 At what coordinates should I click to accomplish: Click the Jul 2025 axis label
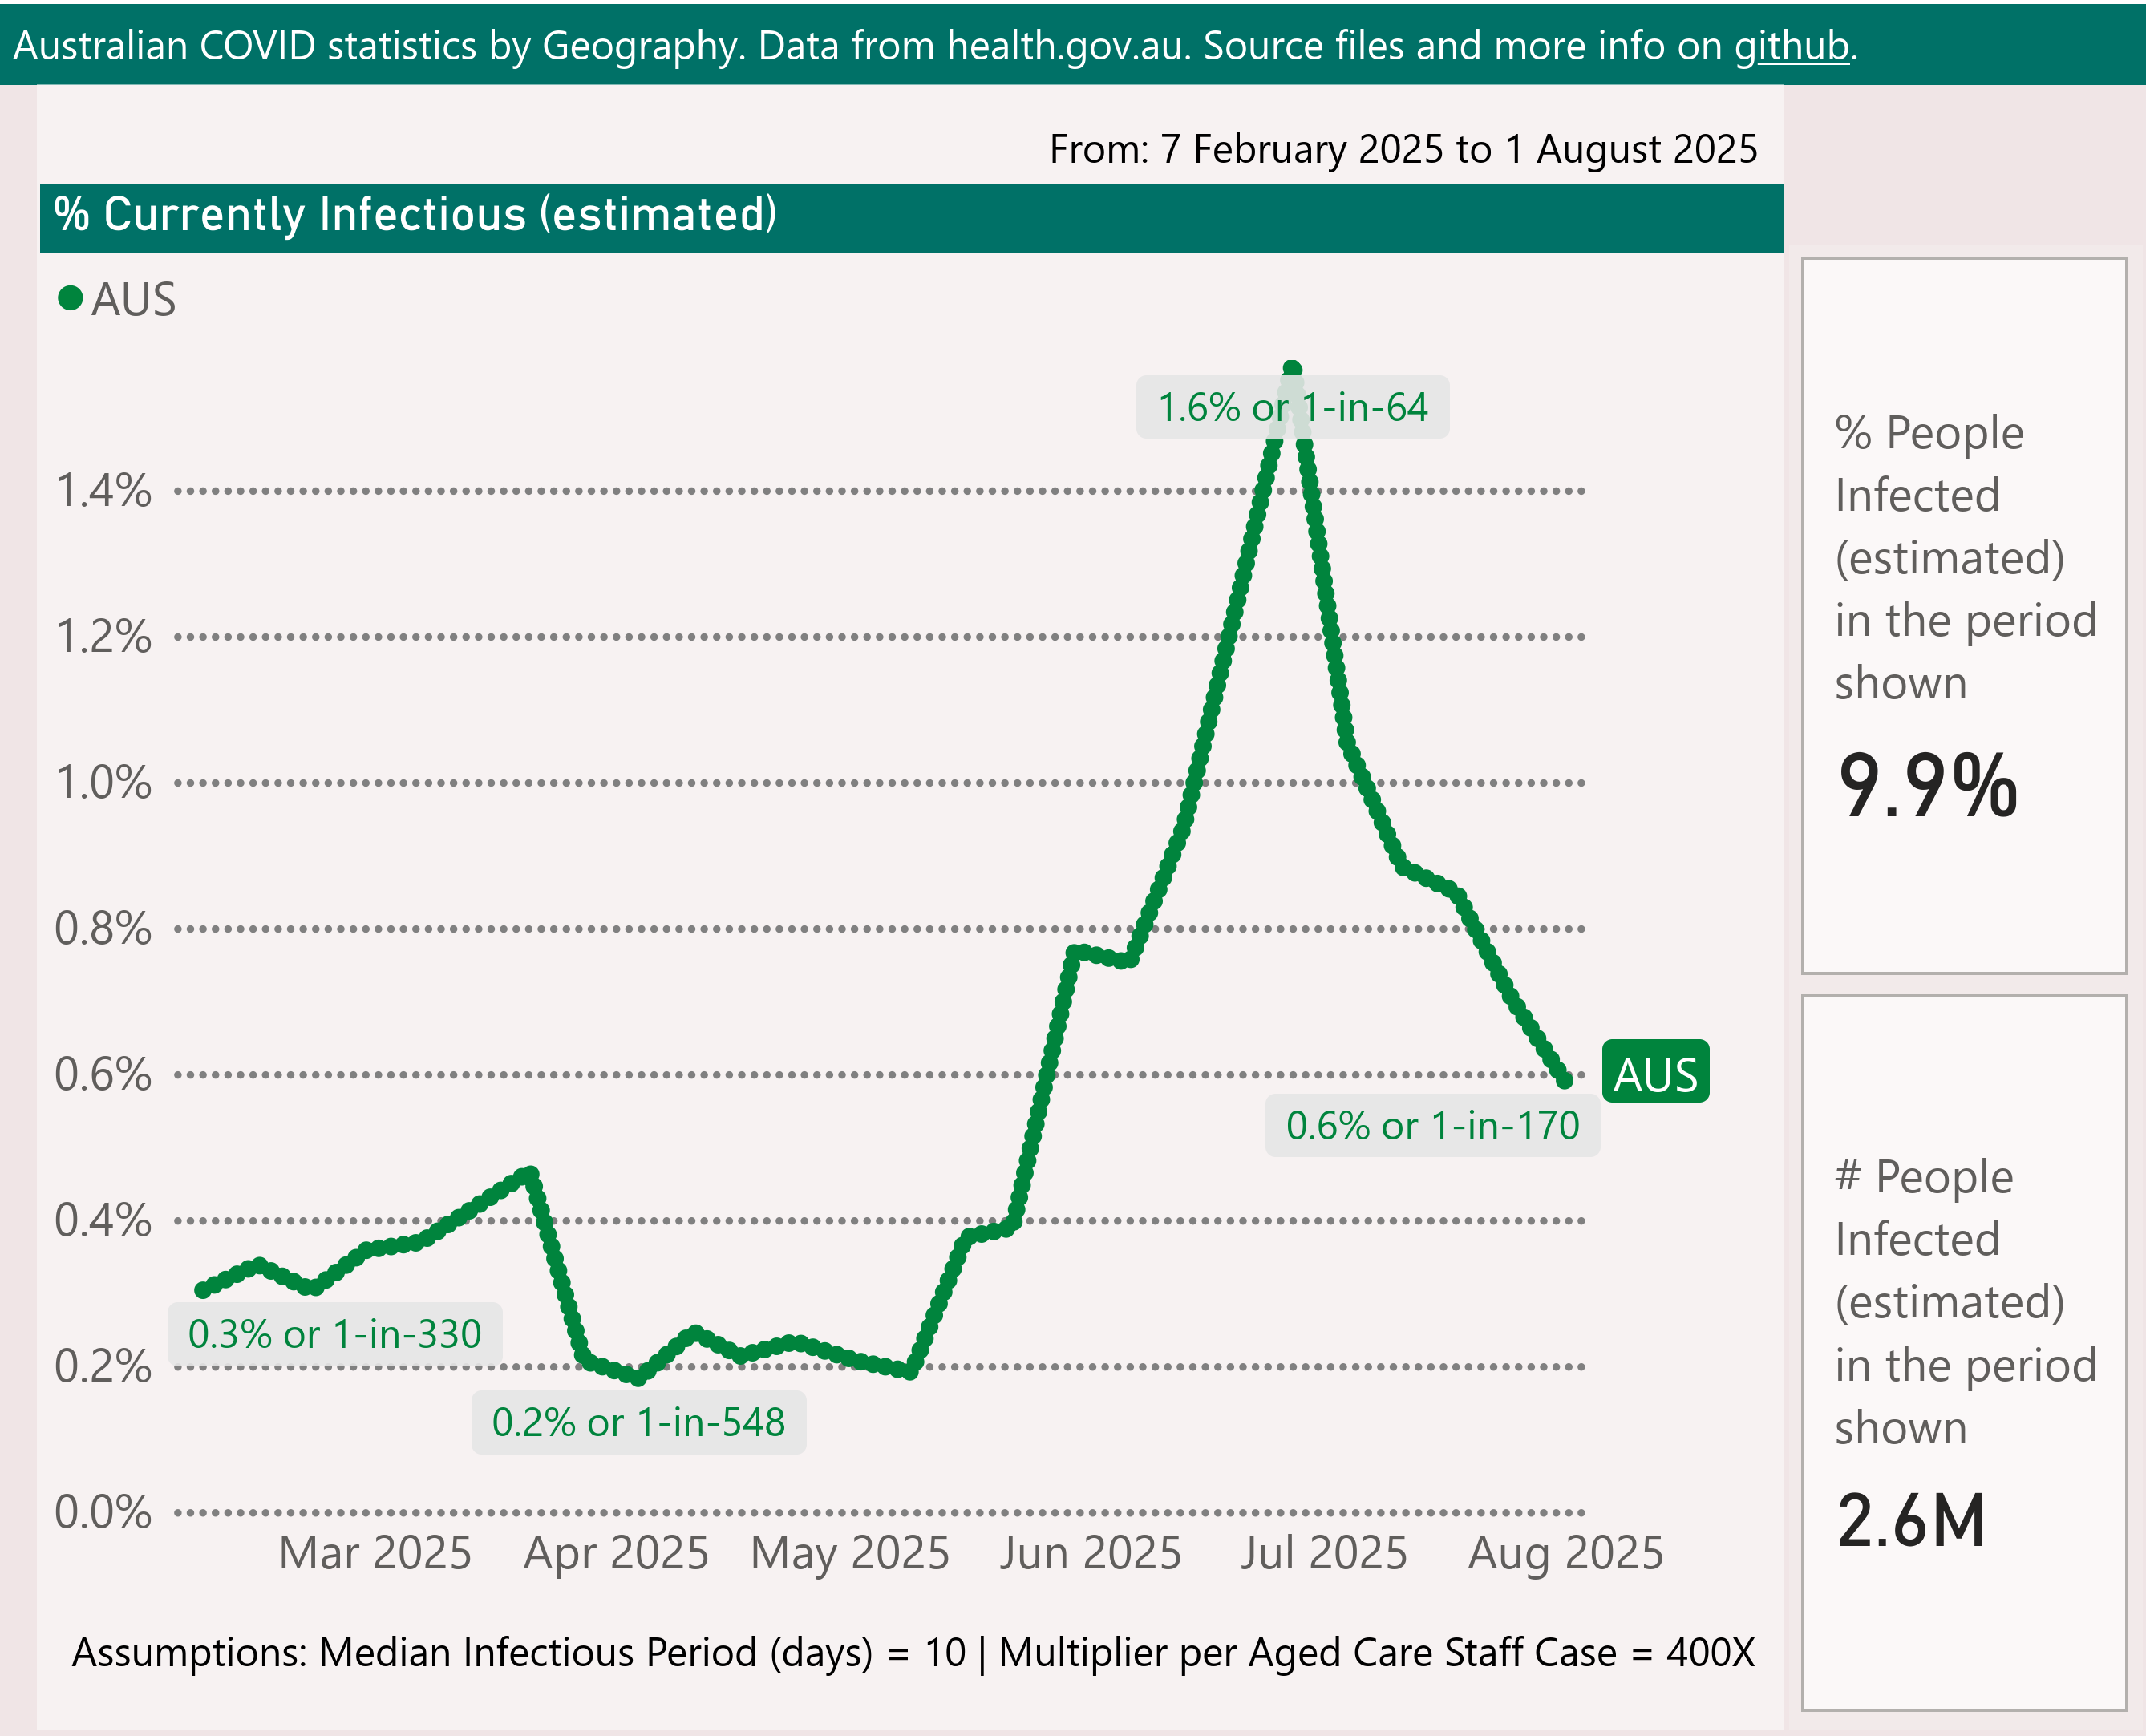tap(1323, 1553)
